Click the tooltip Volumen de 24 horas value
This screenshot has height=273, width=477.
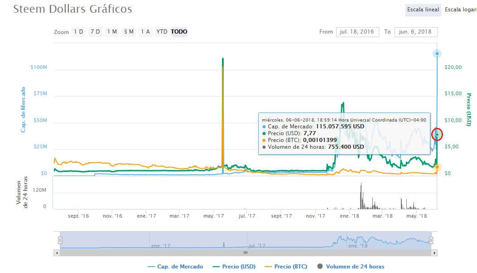coord(346,147)
